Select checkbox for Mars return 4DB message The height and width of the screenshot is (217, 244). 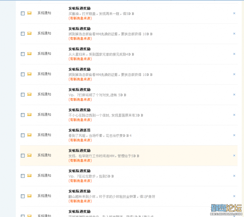(23, 54)
